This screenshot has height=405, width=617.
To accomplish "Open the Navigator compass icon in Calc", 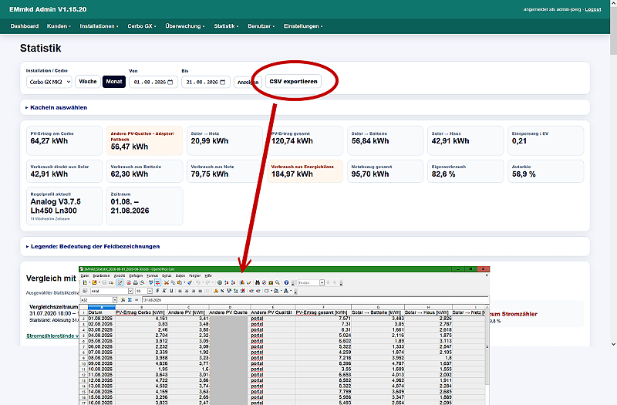I will (264, 282).
